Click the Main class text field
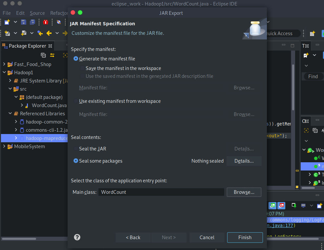This screenshot has height=250, width=324. [x=161, y=192]
